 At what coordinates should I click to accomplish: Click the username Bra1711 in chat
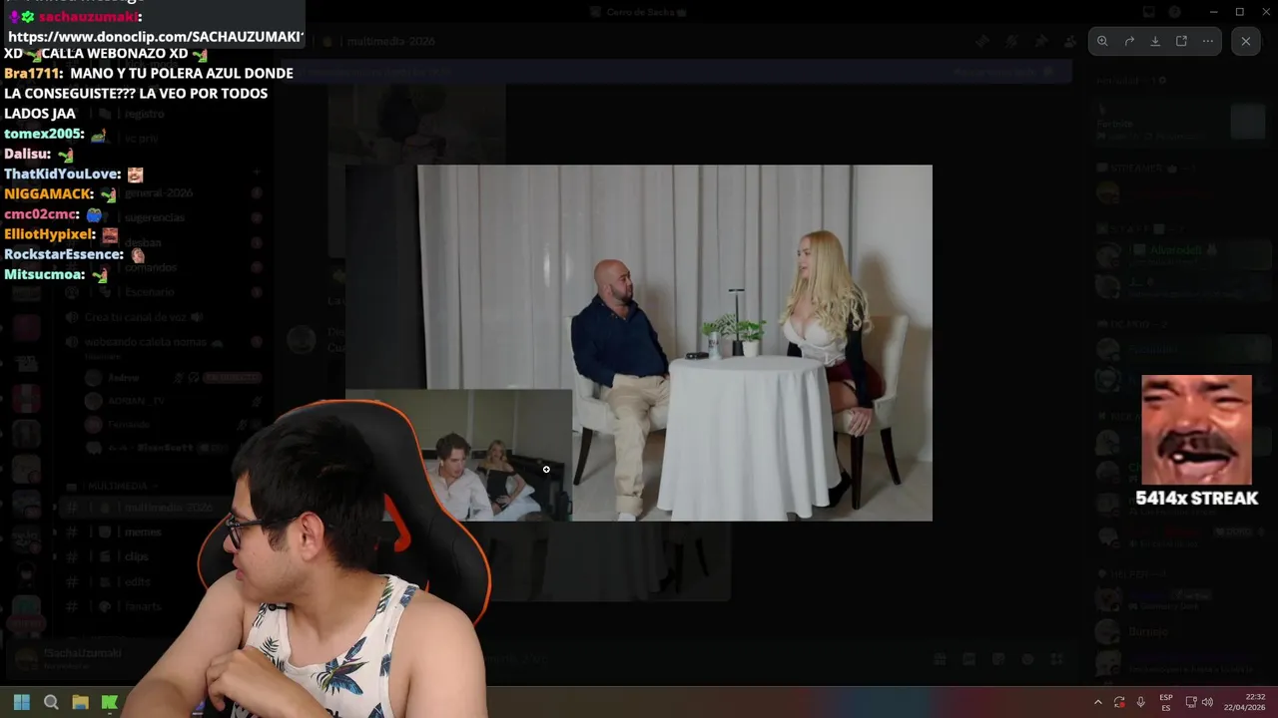32,74
